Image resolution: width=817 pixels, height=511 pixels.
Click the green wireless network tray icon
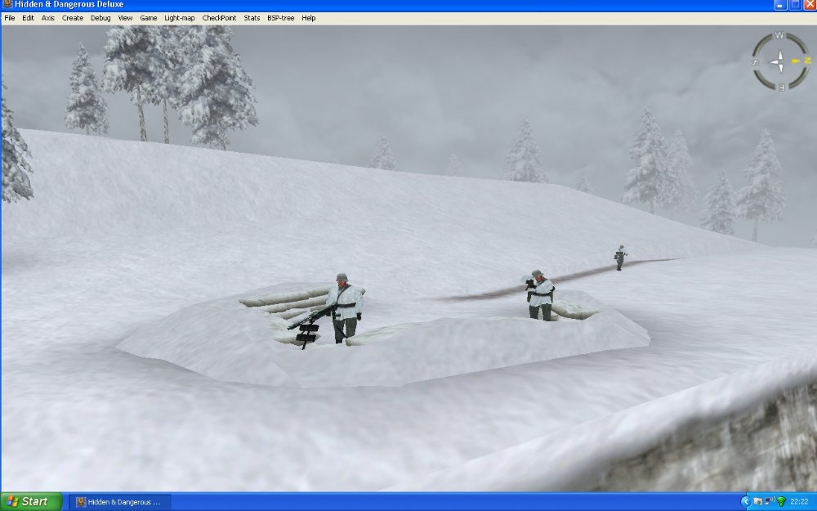[x=781, y=501]
